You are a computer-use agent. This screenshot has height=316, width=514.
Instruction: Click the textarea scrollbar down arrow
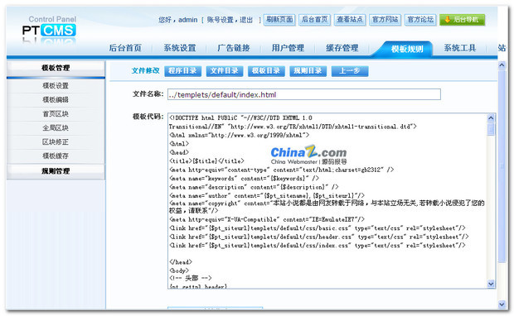click(x=491, y=284)
